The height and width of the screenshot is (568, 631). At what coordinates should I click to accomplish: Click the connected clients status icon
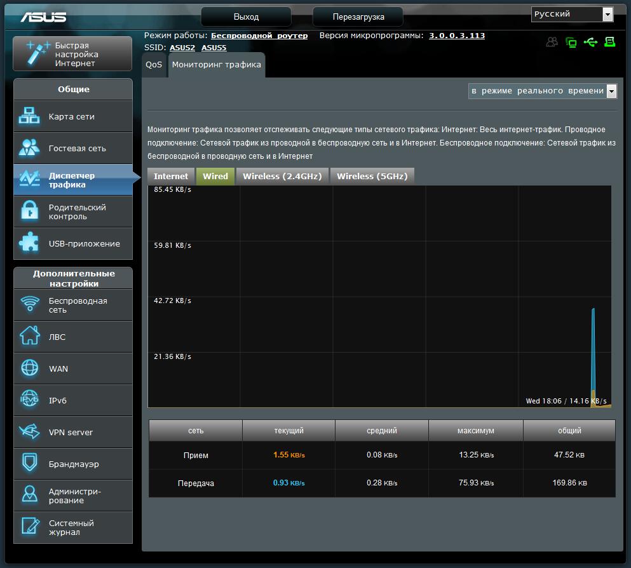pos(571,42)
